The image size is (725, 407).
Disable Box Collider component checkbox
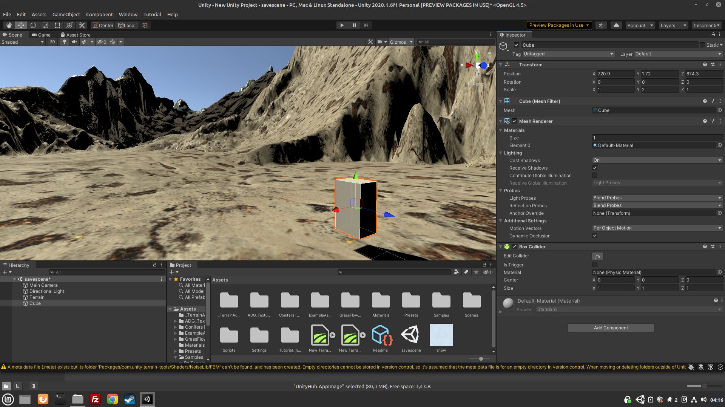(514, 246)
